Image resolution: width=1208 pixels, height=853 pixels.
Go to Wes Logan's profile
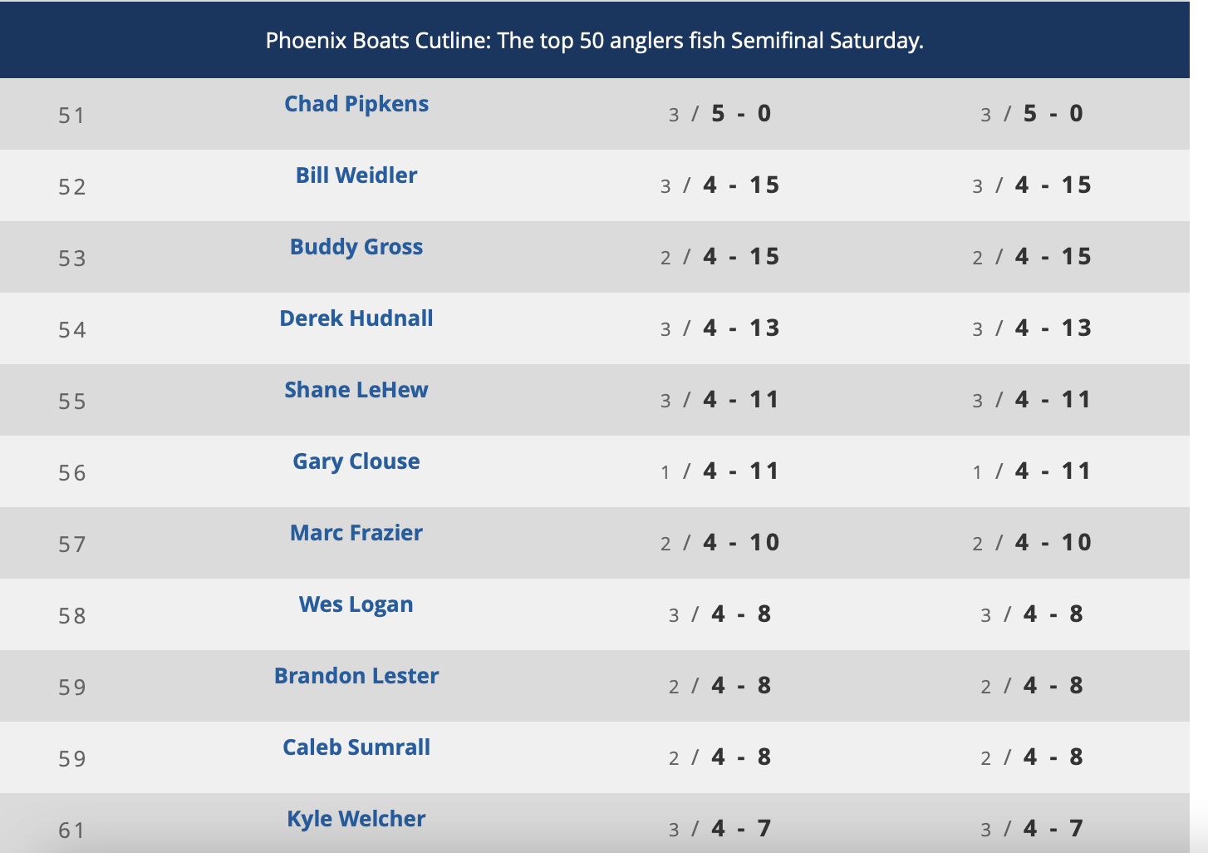[356, 604]
